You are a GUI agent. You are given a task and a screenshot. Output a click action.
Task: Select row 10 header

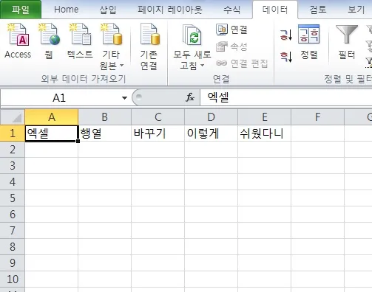(13, 279)
